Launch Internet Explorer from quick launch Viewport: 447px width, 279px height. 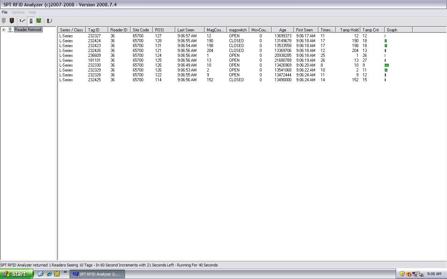pos(49,274)
